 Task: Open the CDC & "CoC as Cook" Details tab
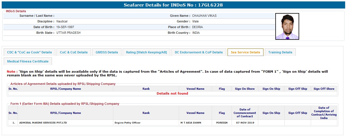click(30, 52)
